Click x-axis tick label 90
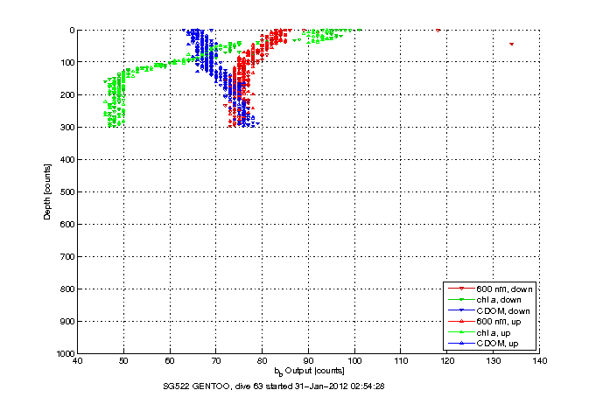 point(308,361)
